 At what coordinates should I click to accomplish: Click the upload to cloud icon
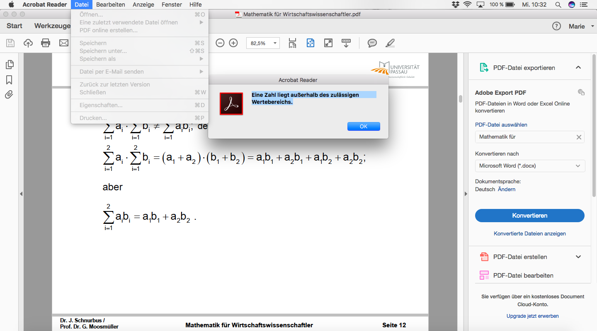pos(28,43)
